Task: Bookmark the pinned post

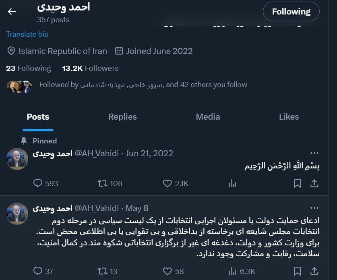Action: pos(298,183)
